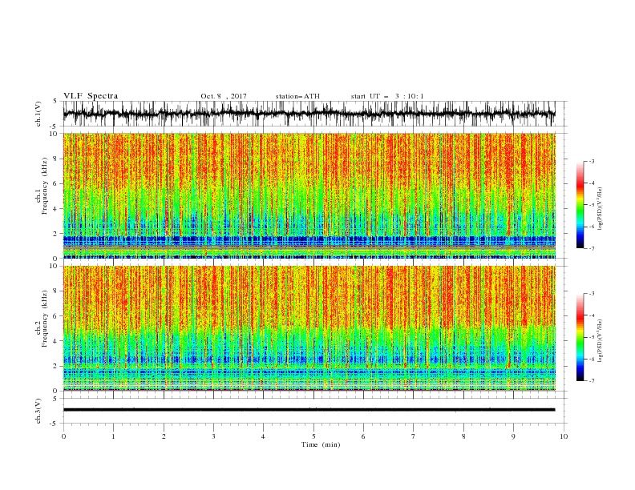Click the ch.2 color bar "-7" value
Screen dimensions: 635x490
click(591, 381)
